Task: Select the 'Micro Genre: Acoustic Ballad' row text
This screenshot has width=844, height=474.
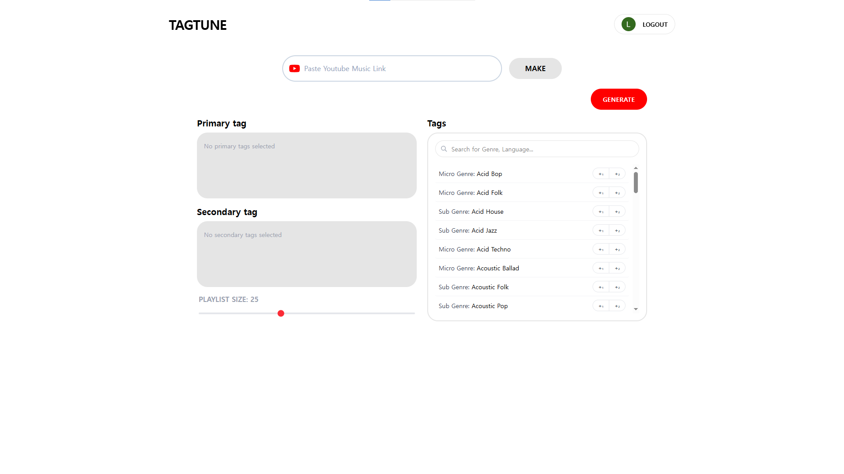Action: (x=479, y=268)
